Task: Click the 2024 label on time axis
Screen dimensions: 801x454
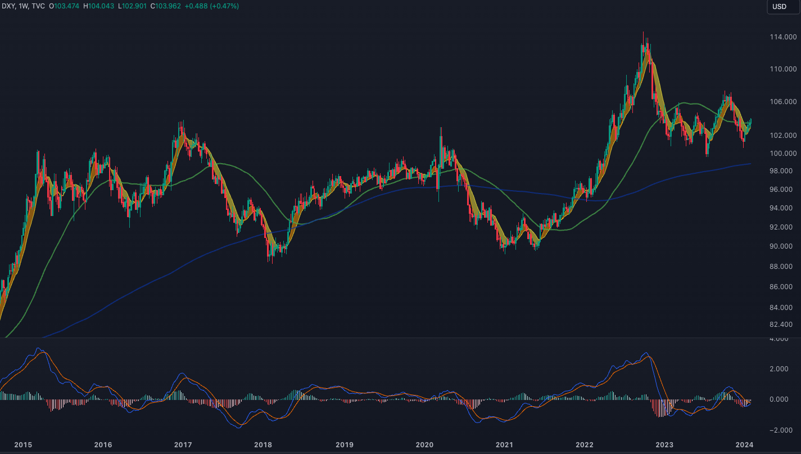Action: 744,445
